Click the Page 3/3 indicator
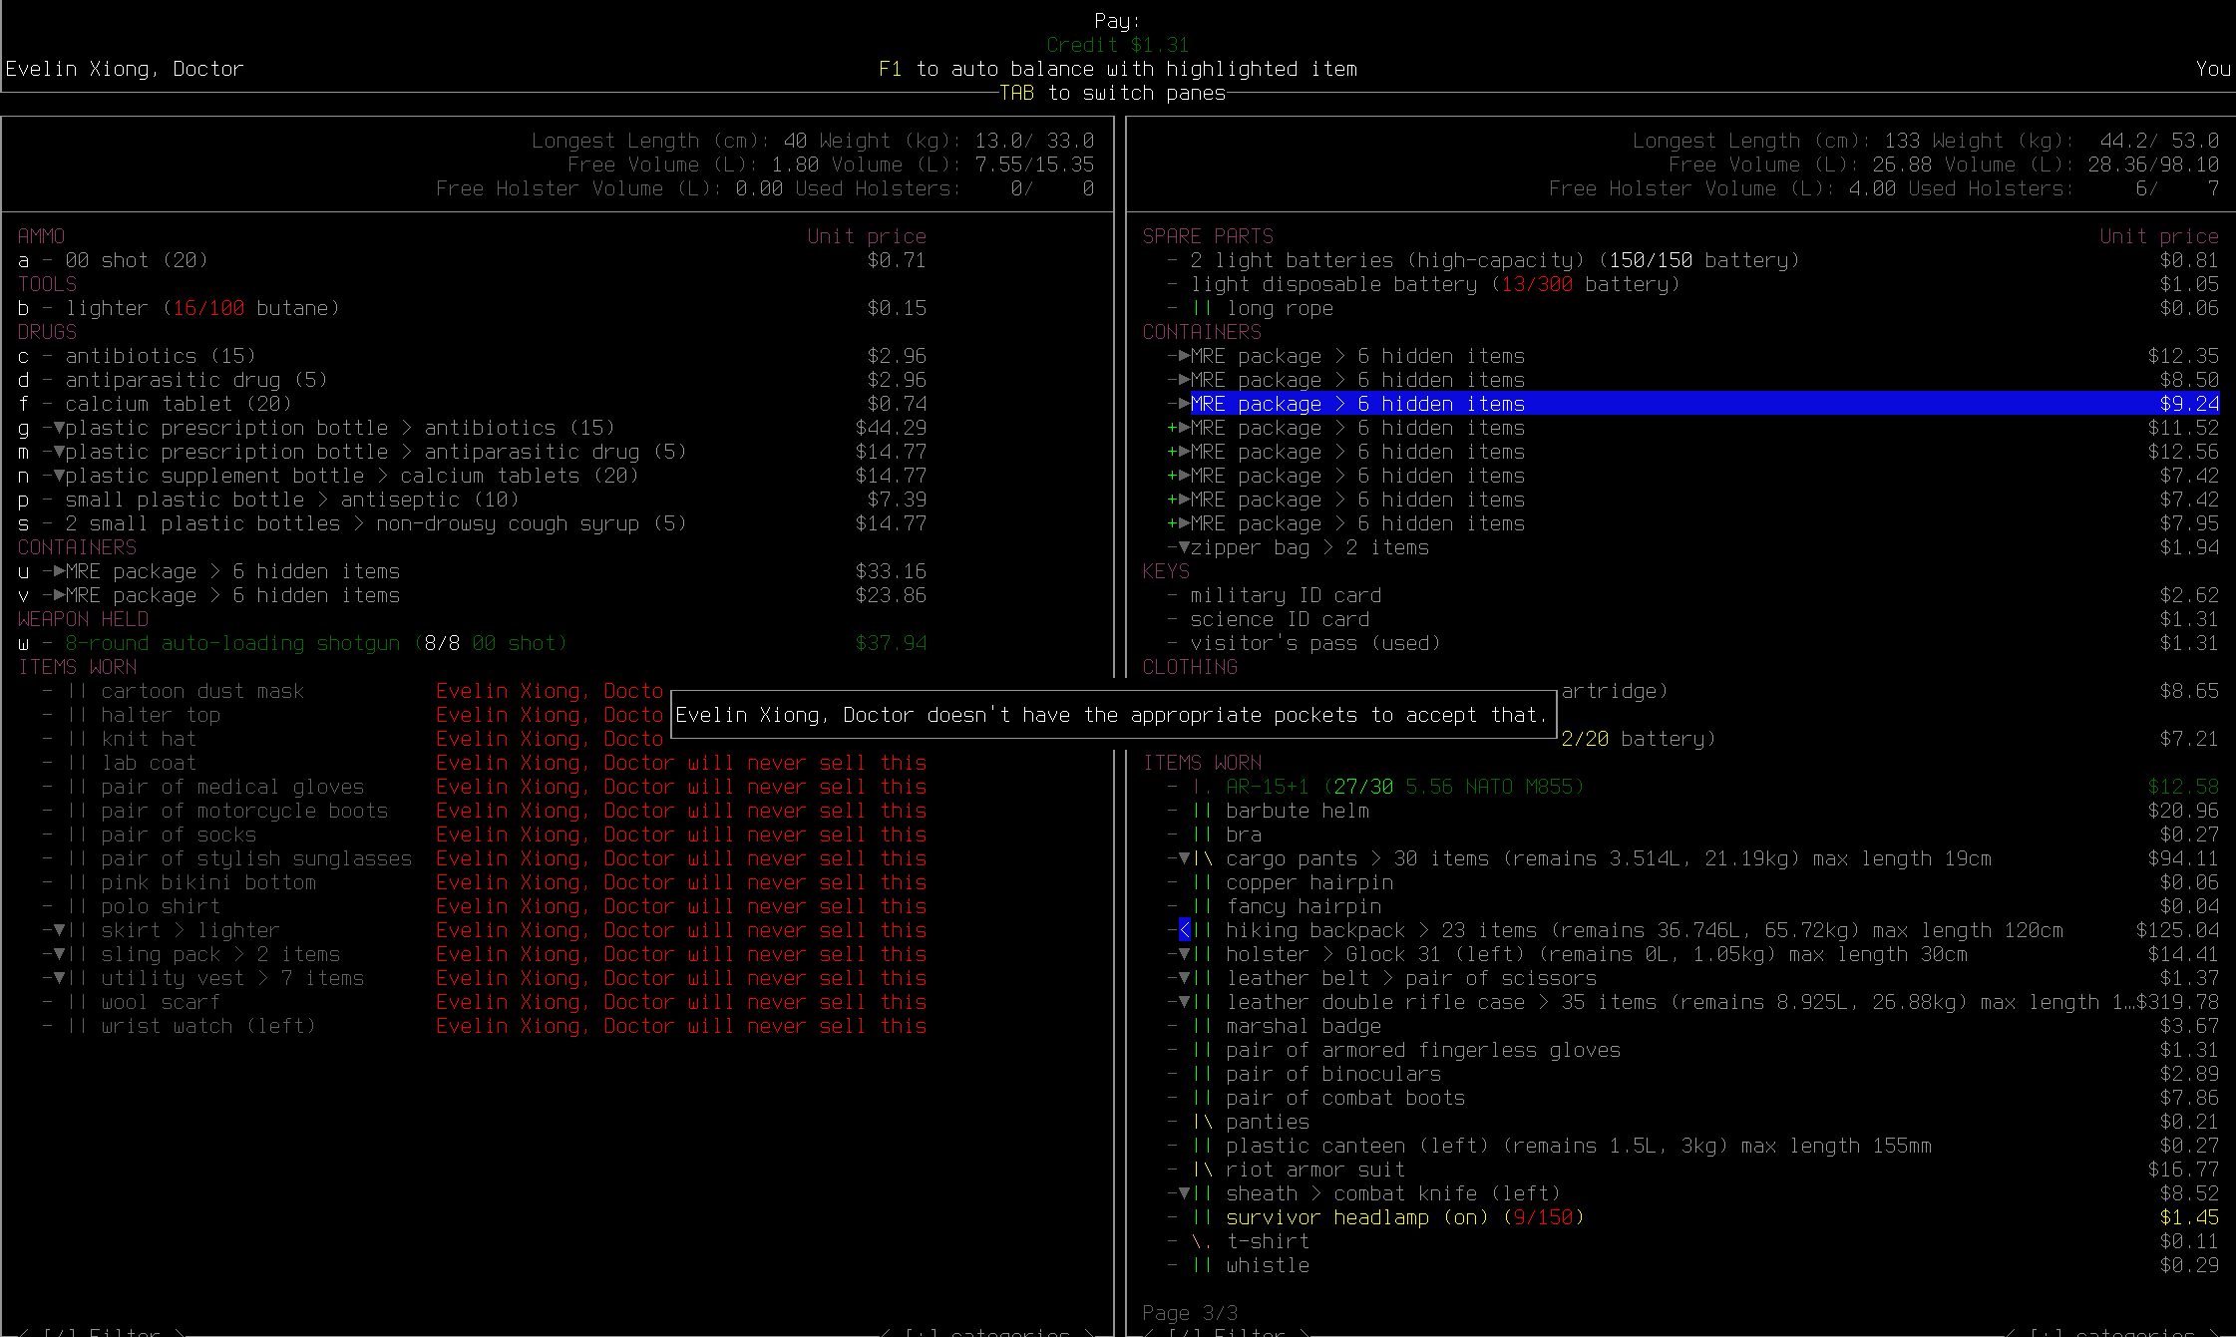This screenshot has height=1337, width=2236. 1189,1313
